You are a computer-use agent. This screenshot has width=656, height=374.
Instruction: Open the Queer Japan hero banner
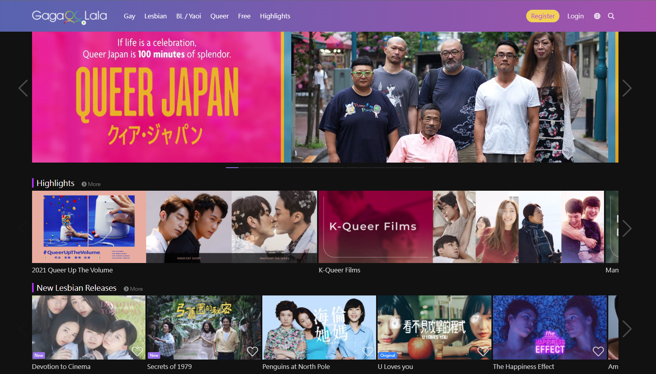(x=325, y=97)
